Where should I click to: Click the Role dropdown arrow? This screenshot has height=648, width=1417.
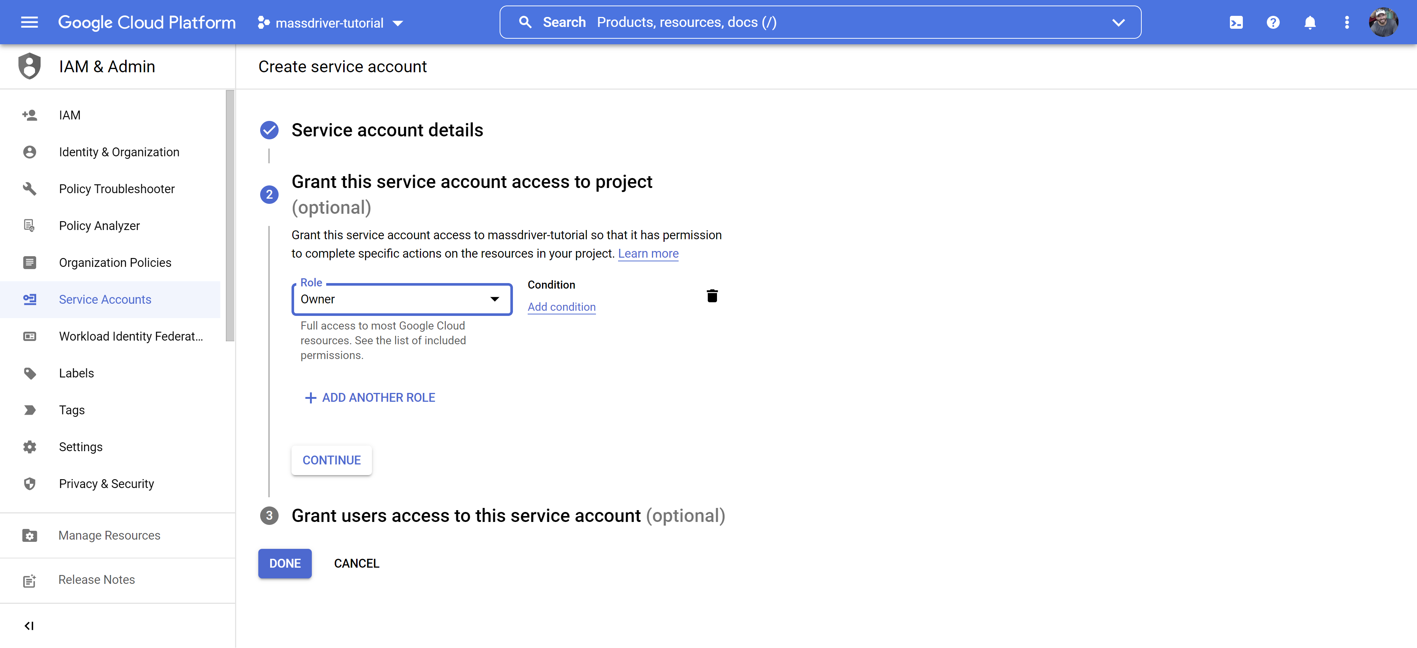click(494, 299)
